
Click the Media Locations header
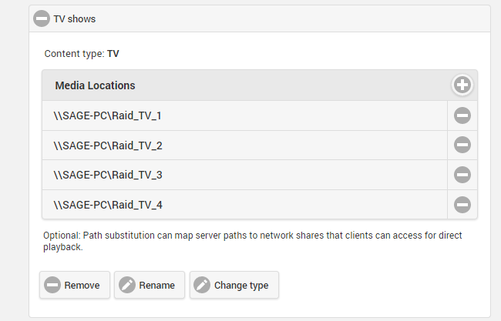(x=95, y=85)
